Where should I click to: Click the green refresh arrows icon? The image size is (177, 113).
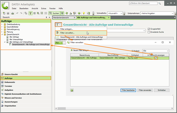(67, 13)
